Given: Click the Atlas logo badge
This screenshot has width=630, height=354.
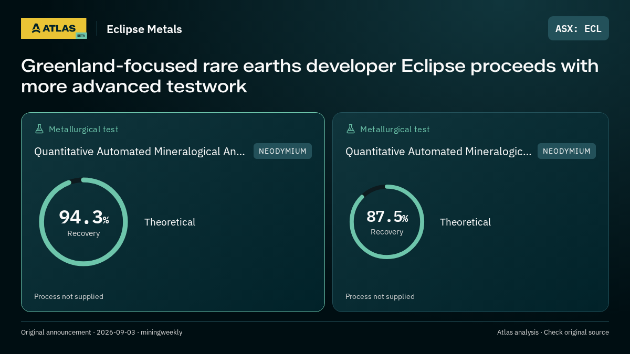Looking at the screenshot, I should (54, 28).
